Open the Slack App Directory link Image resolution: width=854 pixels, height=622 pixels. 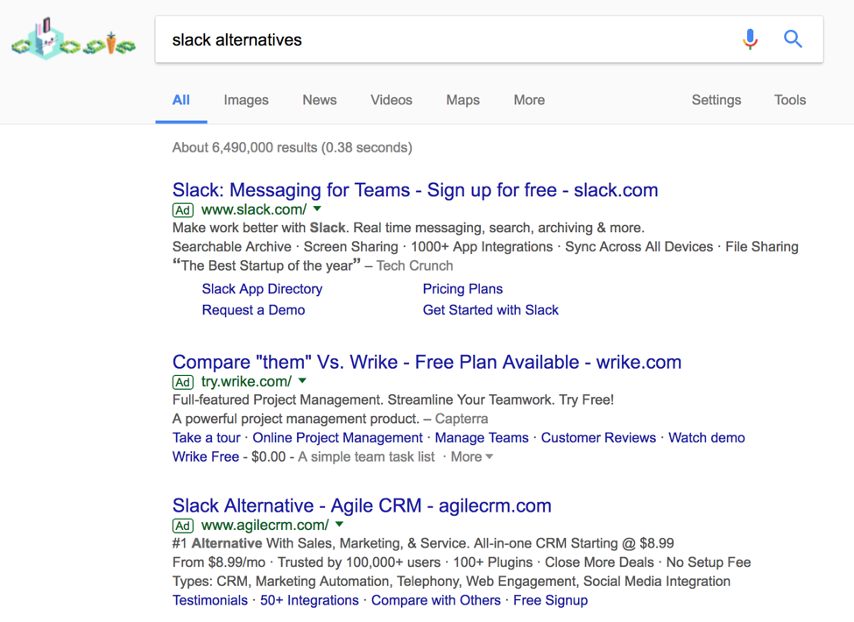pyautogui.click(x=262, y=289)
